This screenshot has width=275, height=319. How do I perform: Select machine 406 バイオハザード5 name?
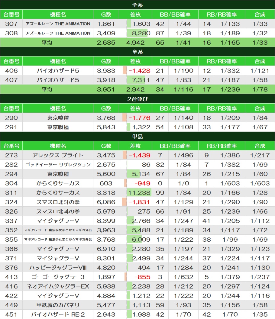58,71
